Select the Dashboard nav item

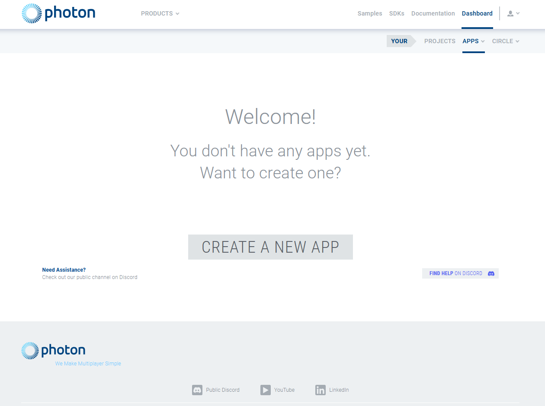477,13
